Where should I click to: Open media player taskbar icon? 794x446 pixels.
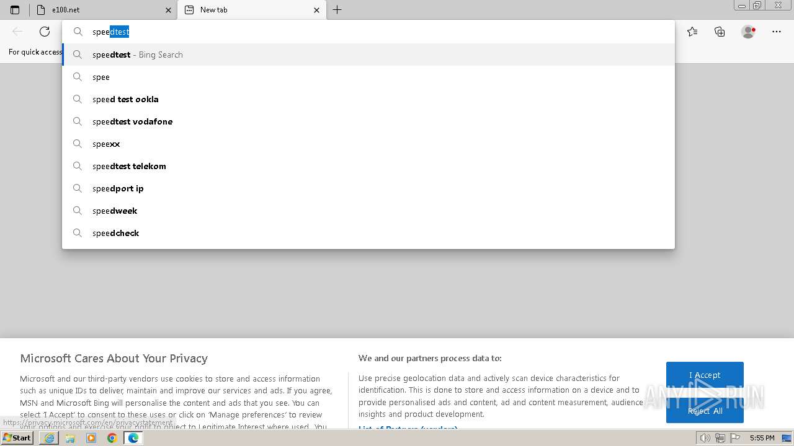tap(91, 438)
